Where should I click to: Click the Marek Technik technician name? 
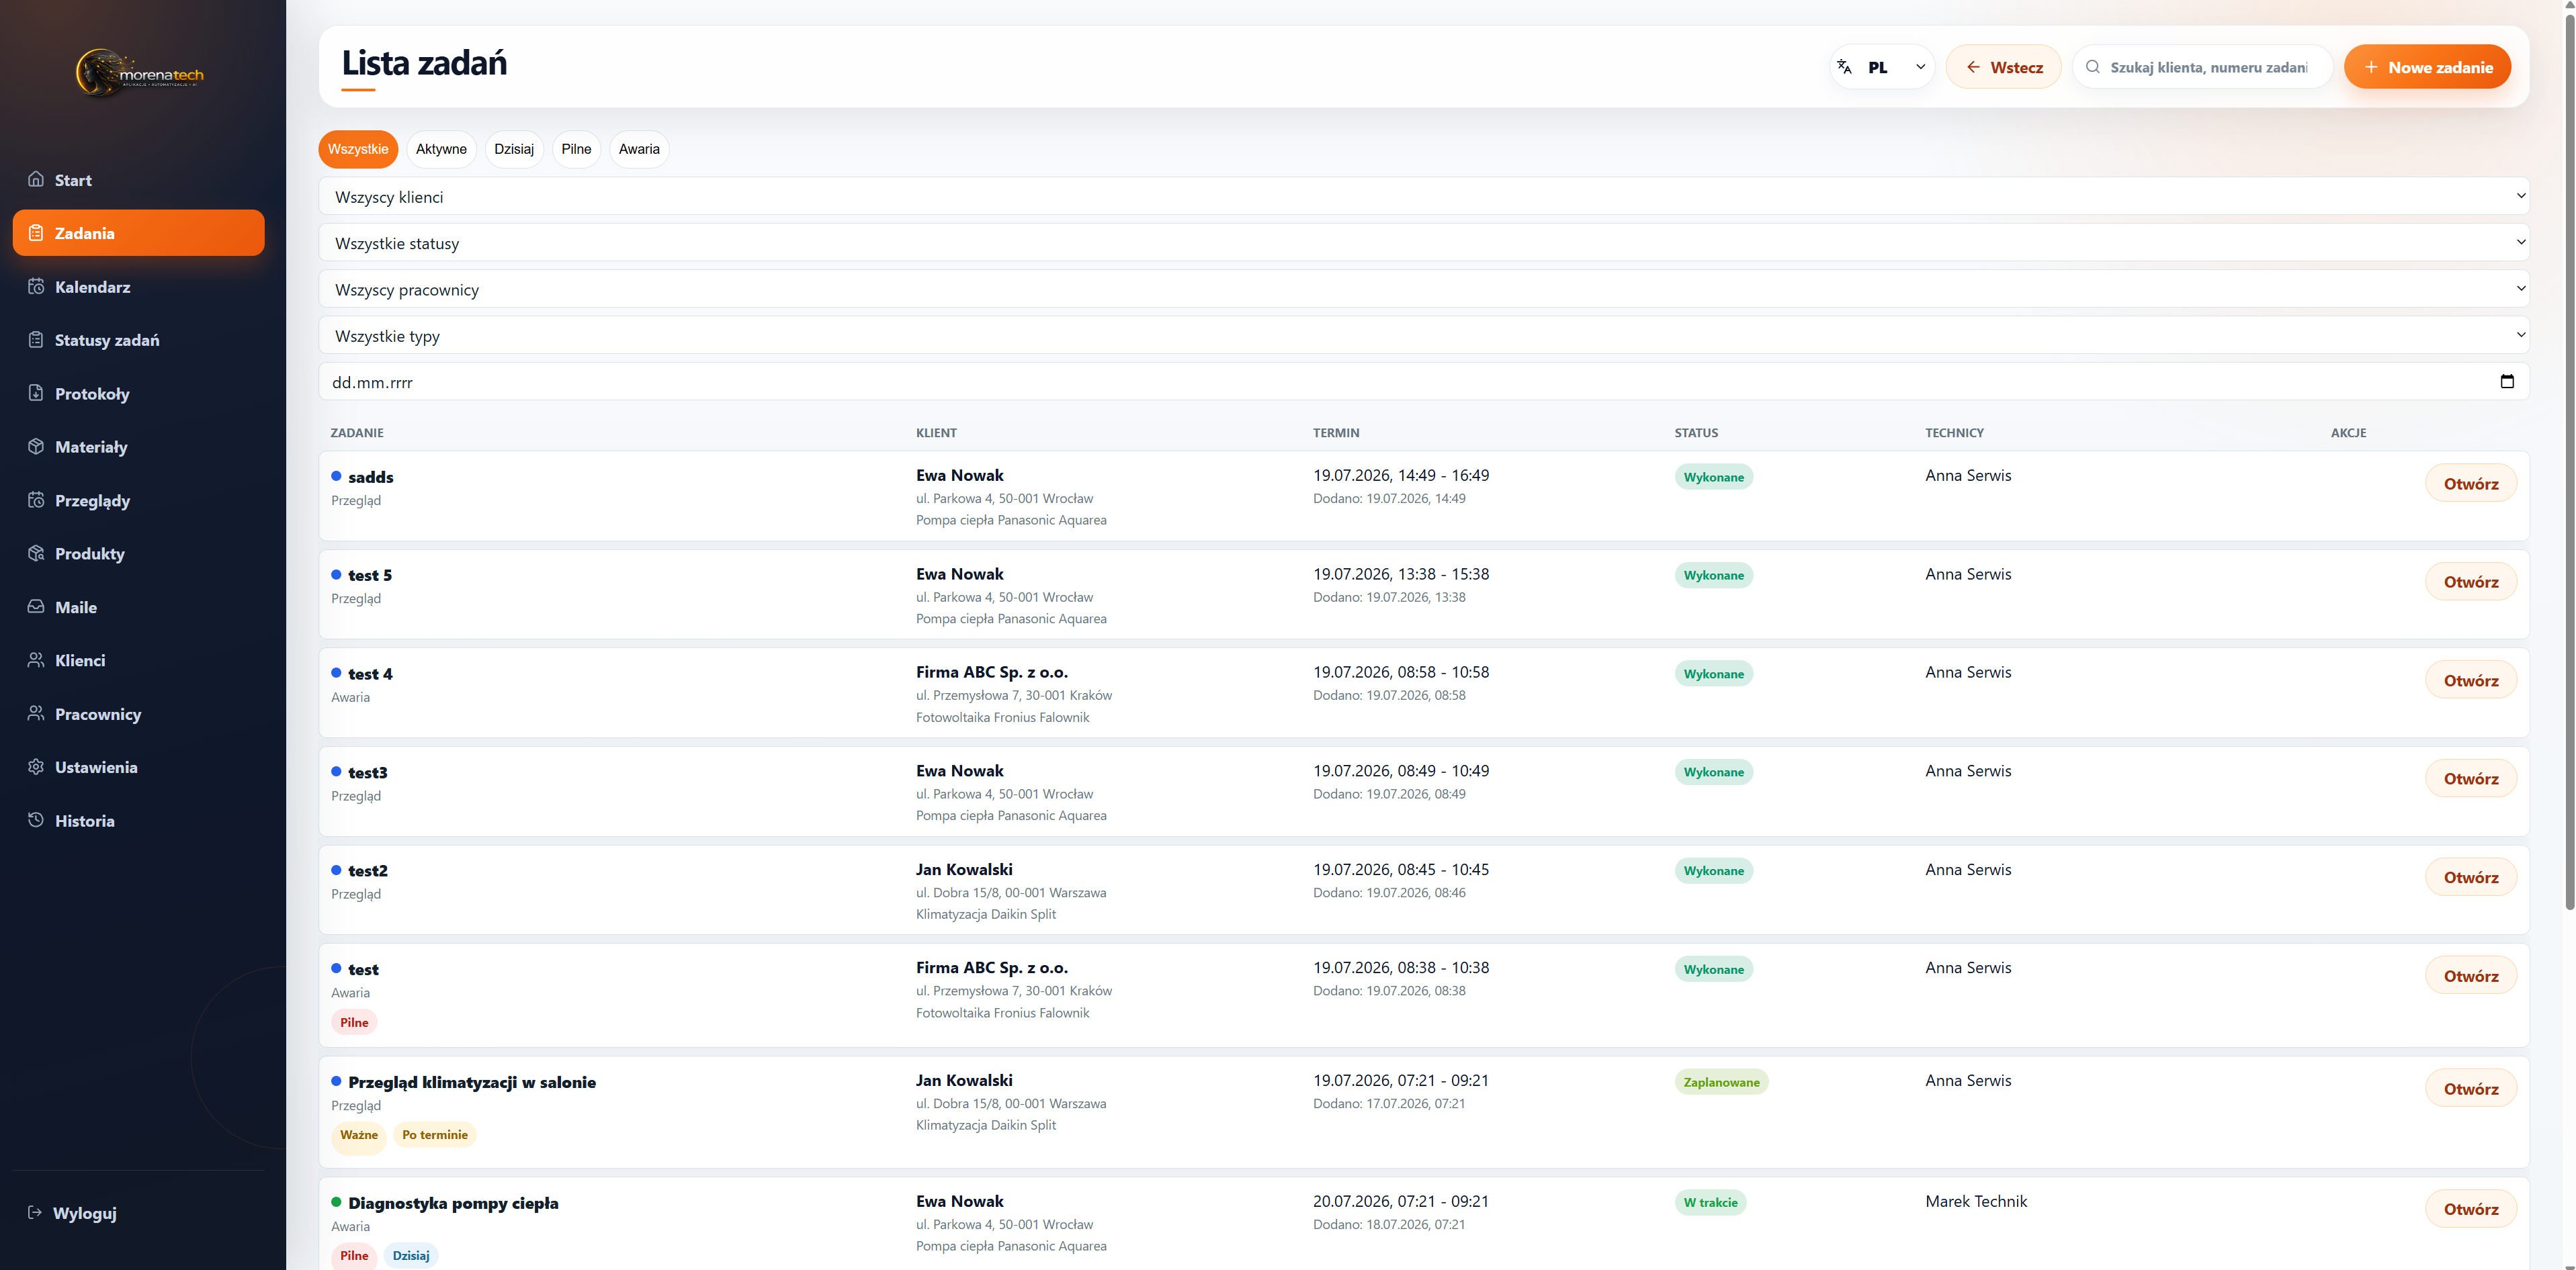1976,1201
